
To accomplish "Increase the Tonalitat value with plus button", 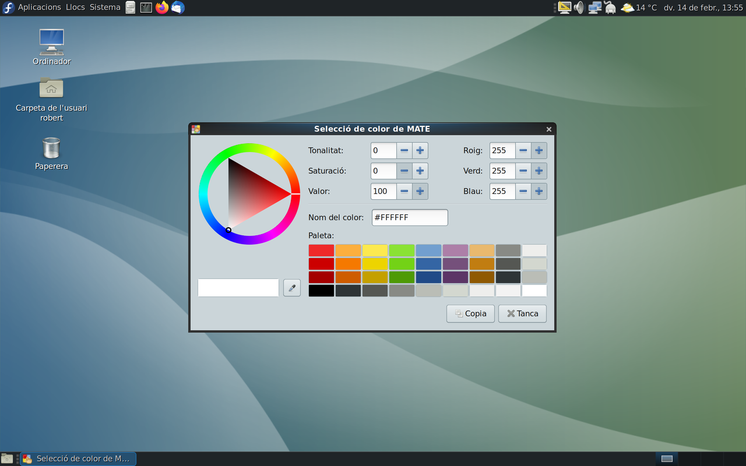I will (420, 150).
